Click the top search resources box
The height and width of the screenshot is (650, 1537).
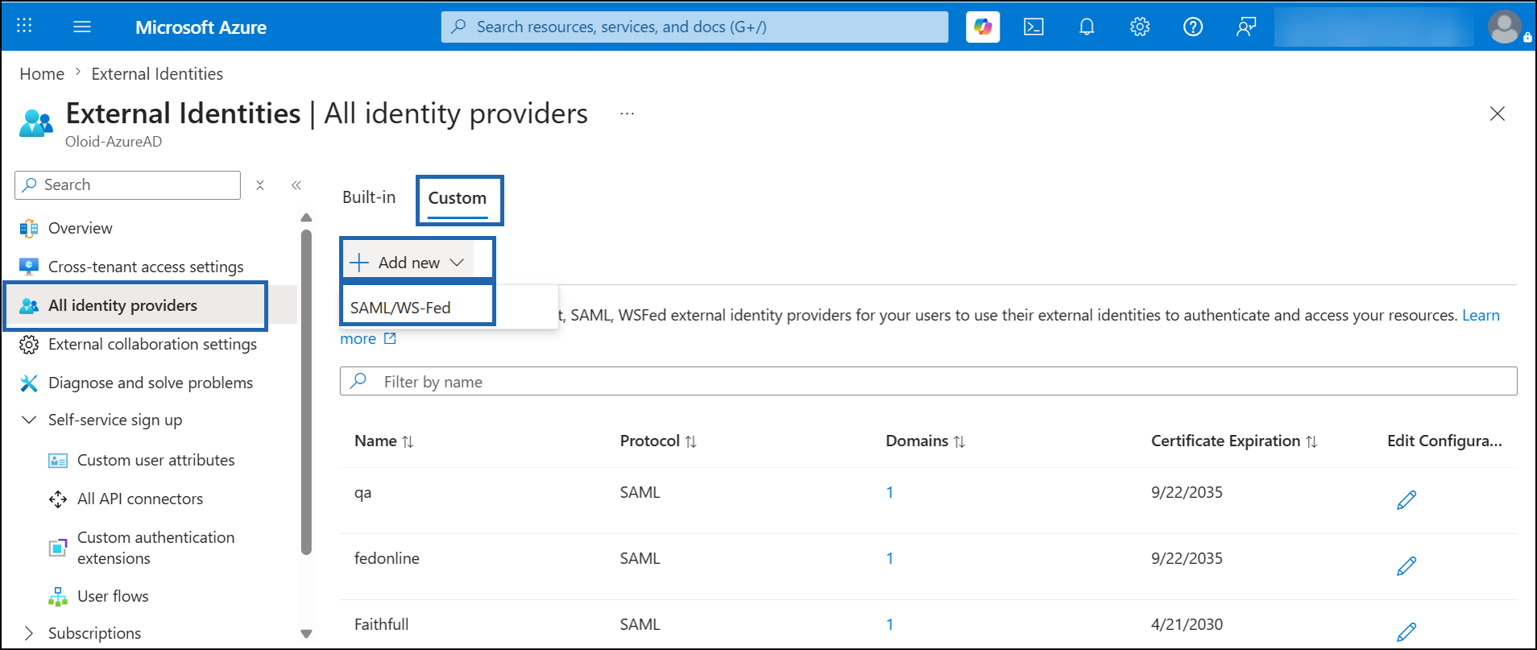coord(694,27)
